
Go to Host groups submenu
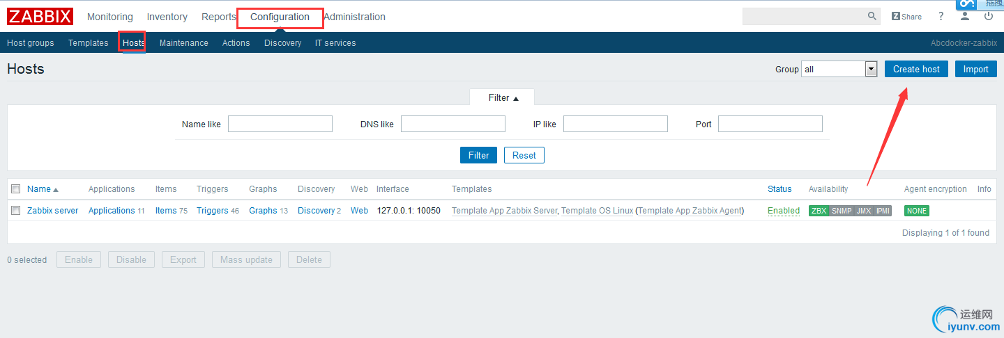click(31, 43)
